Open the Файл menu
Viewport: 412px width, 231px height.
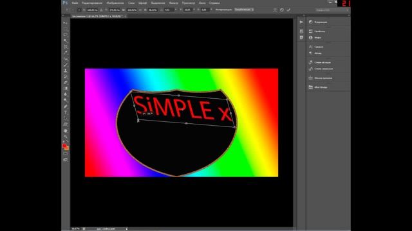pos(75,3)
